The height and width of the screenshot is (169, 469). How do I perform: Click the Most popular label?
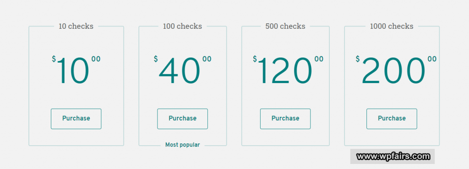(x=182, y=145)
